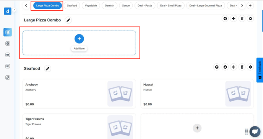Switch to the Seafood tab
Screen dimensions: 263x139
(72, 5)
